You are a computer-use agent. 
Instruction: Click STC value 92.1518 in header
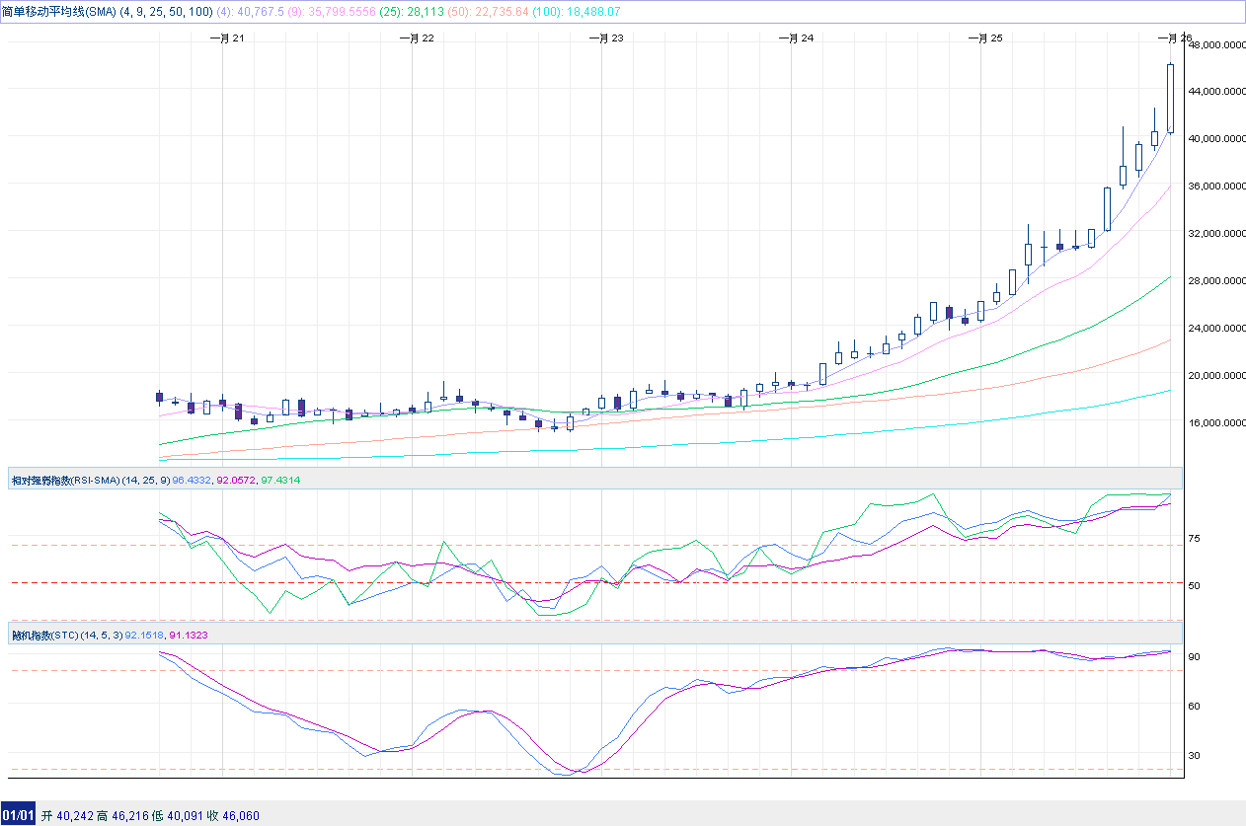pyautogui.click(x=144, y=635)
